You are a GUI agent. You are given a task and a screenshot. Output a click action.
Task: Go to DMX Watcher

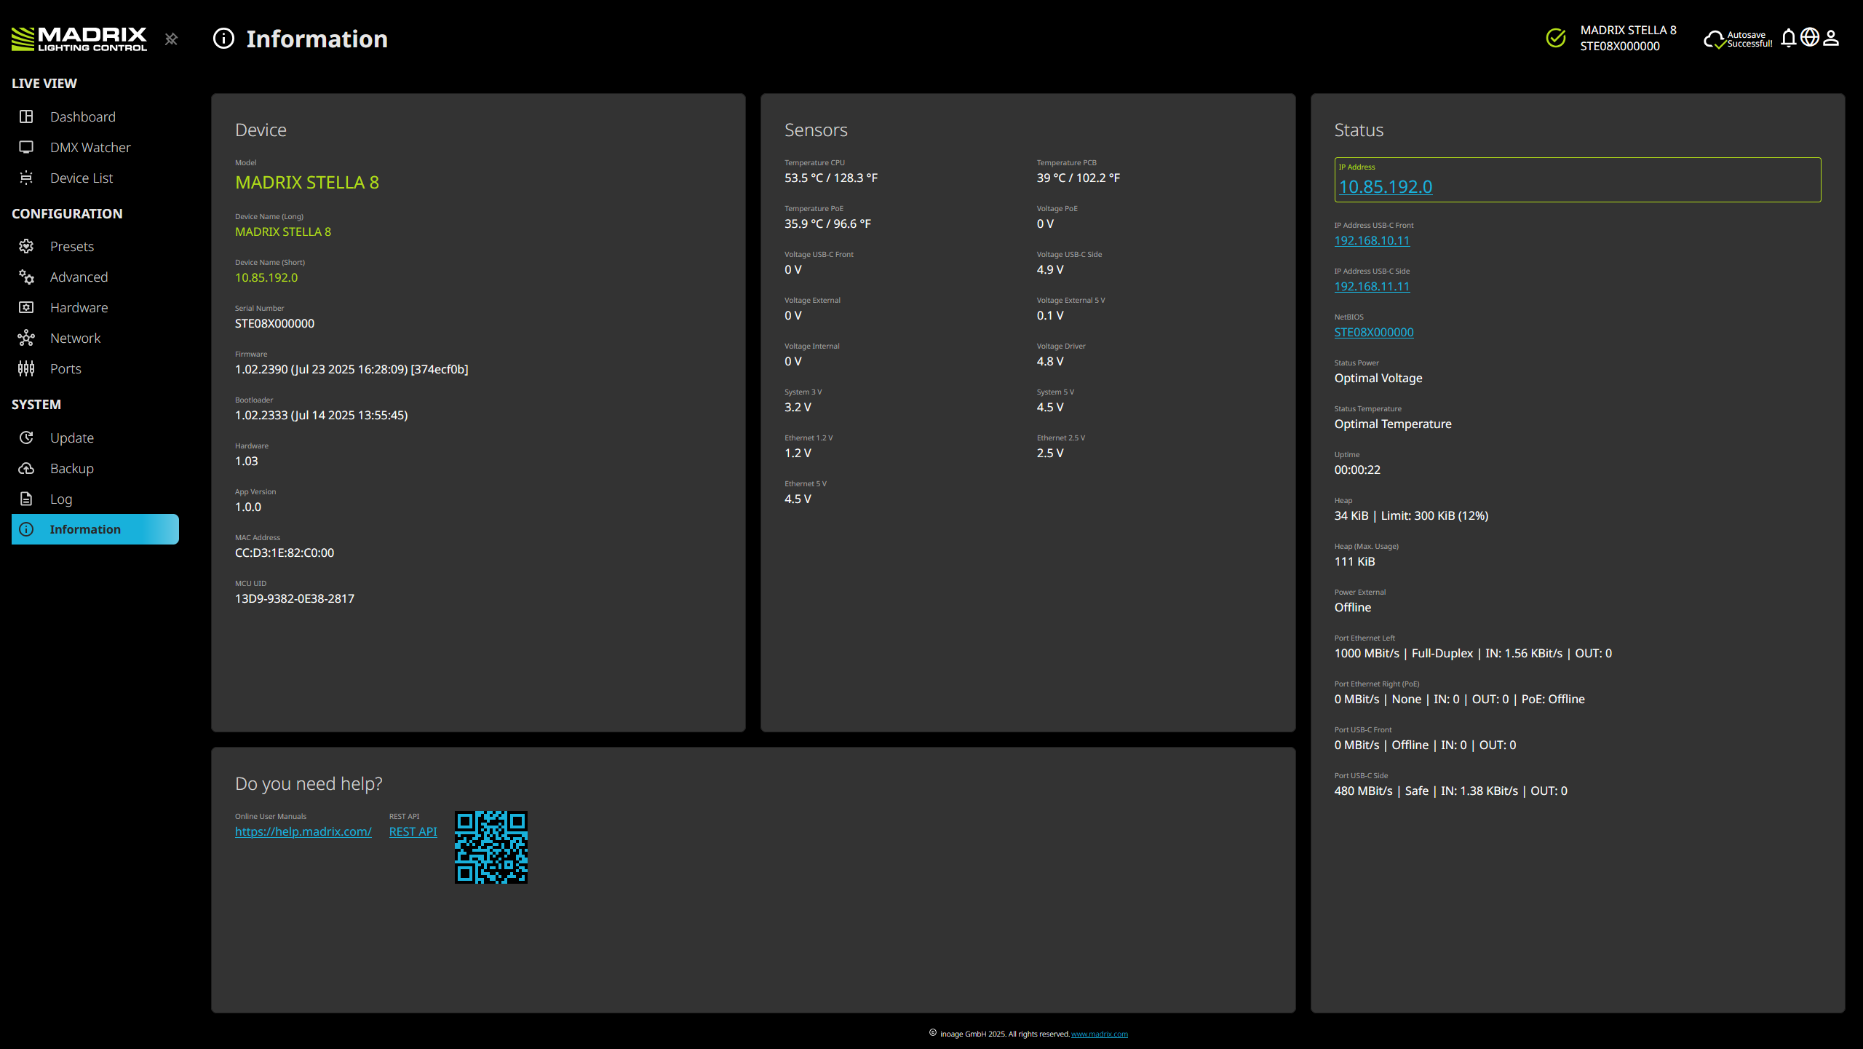[x=90, y=147]
